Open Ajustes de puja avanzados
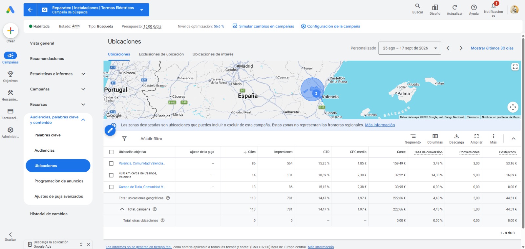This screenshot has width=525, height=249. click(59, 197)
